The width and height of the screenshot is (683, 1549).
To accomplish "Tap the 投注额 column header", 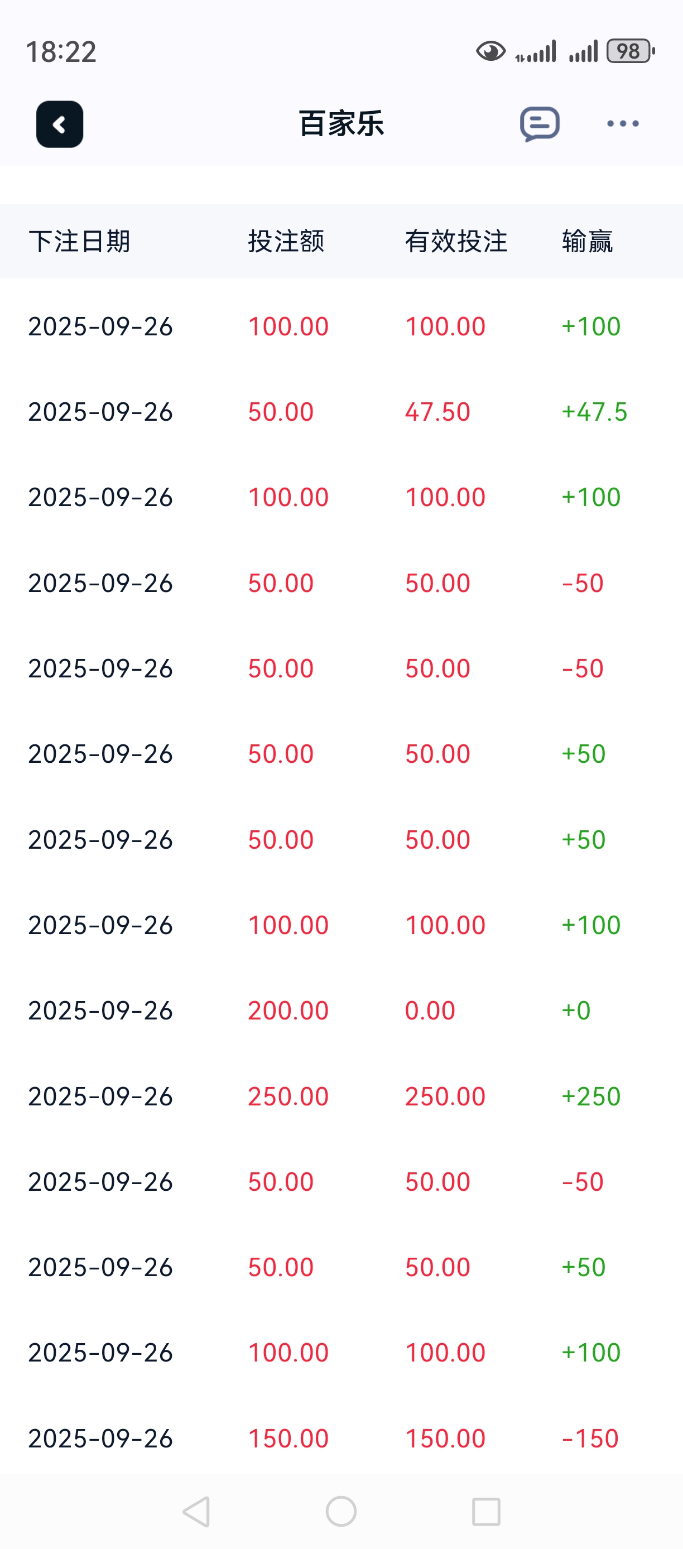I will tap(286, 241).
